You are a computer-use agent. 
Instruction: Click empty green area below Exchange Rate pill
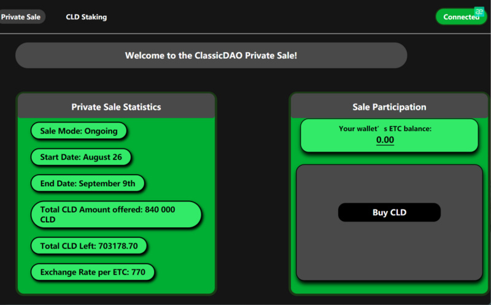click(116, 288)
